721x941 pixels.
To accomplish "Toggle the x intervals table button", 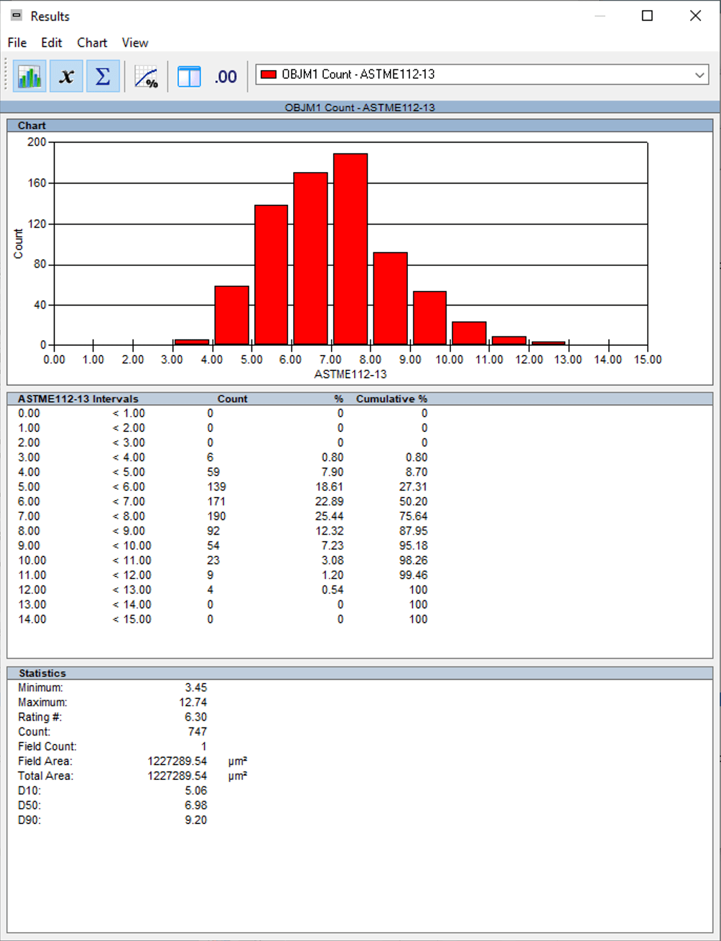I will [x=66, y=76].
